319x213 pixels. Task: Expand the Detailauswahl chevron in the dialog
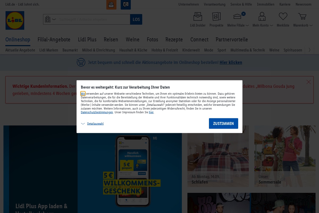point(83,124)
